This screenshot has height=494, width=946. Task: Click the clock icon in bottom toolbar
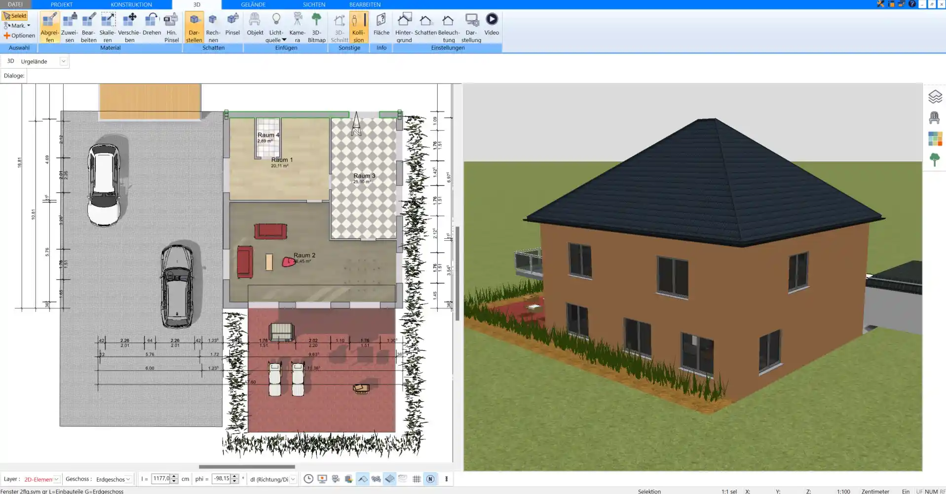pos(308,479)
